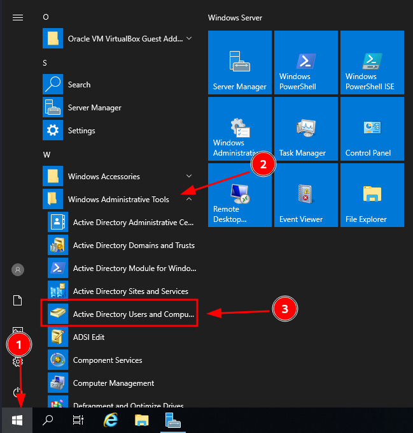Expand the Windows Accessories chevron

click(189, 176)
